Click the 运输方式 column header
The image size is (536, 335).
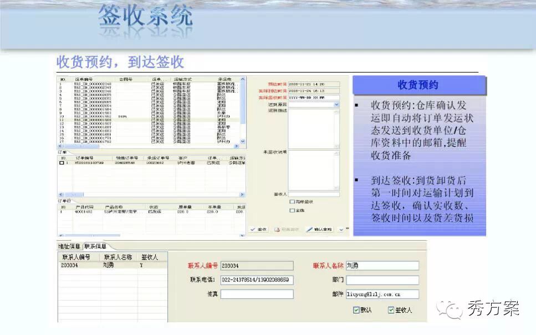183,79
